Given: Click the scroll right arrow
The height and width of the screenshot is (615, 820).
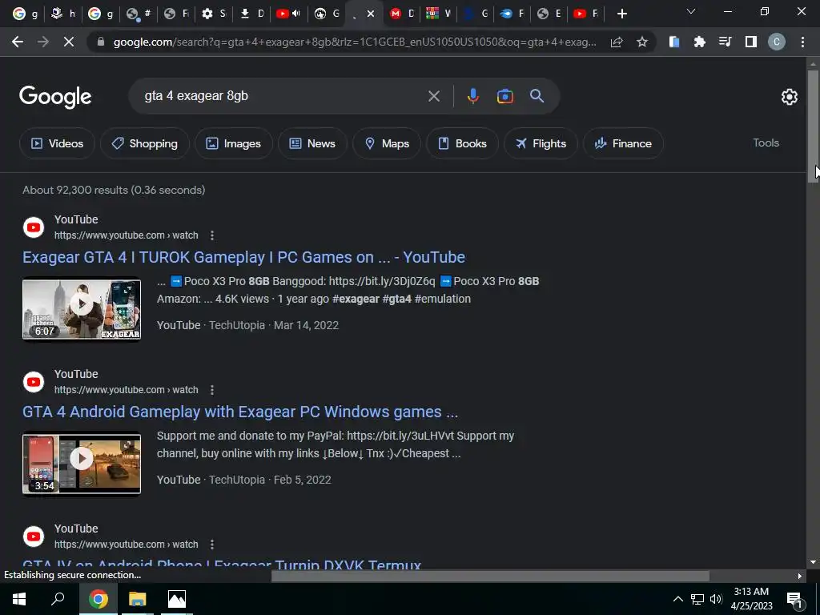Looking at the screenshot, I should coord(799,576).
